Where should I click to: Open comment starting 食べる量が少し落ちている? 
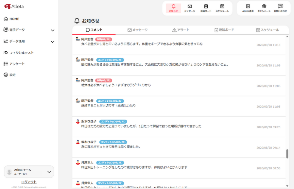[x=179, y=44]
